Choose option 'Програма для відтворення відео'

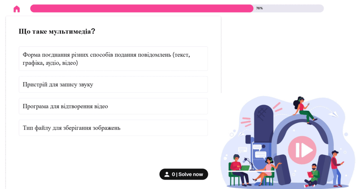tap(113, 106)
